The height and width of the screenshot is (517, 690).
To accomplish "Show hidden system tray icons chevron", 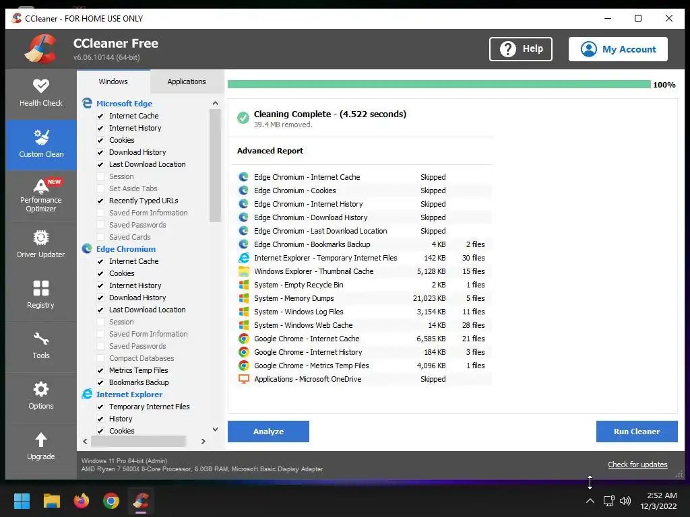I will click(x=590, y=501).
